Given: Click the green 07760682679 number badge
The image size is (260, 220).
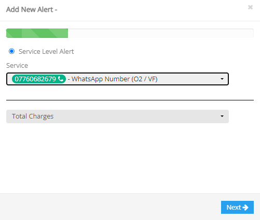Looking at the screenshot, I should click(x=39, y=79).
